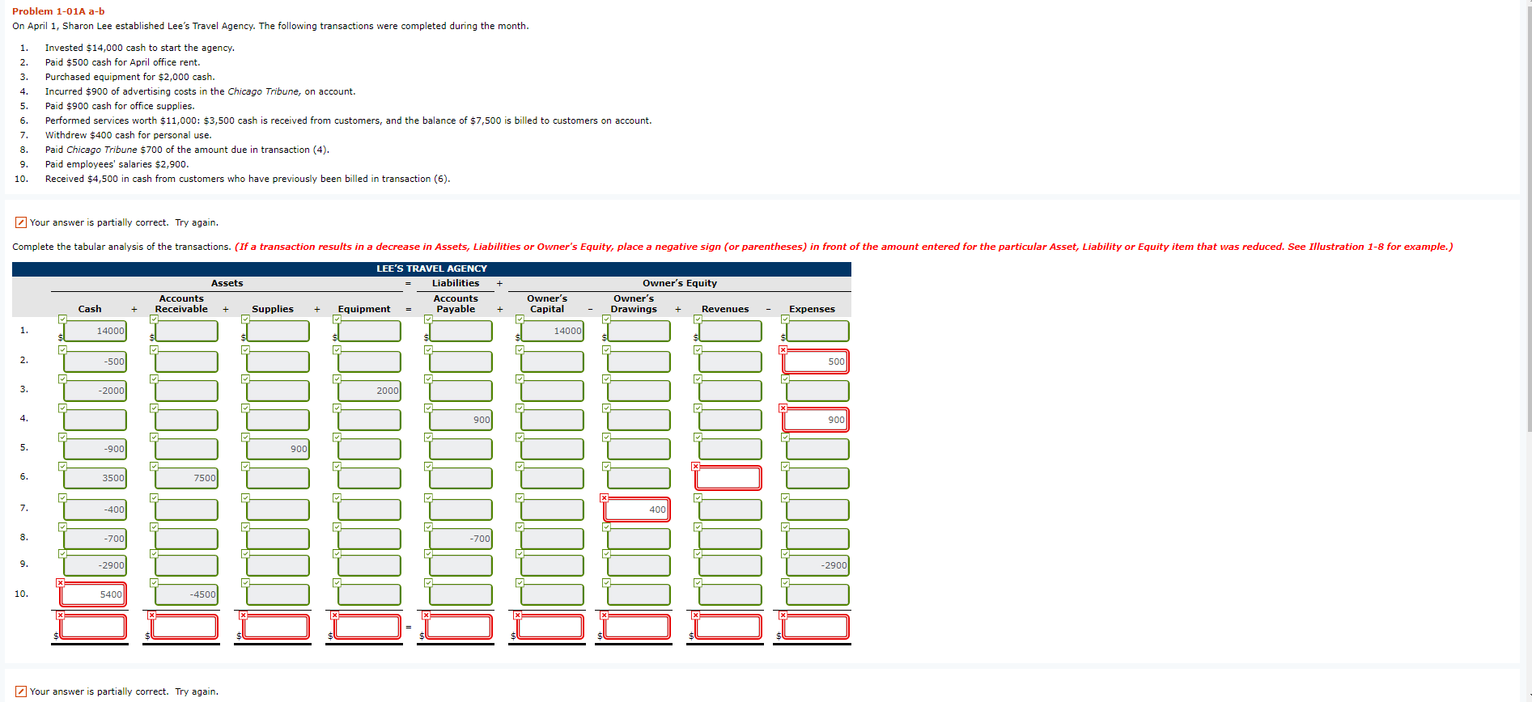Click red X marker on row 10 Cash

(x=60, y=582)
